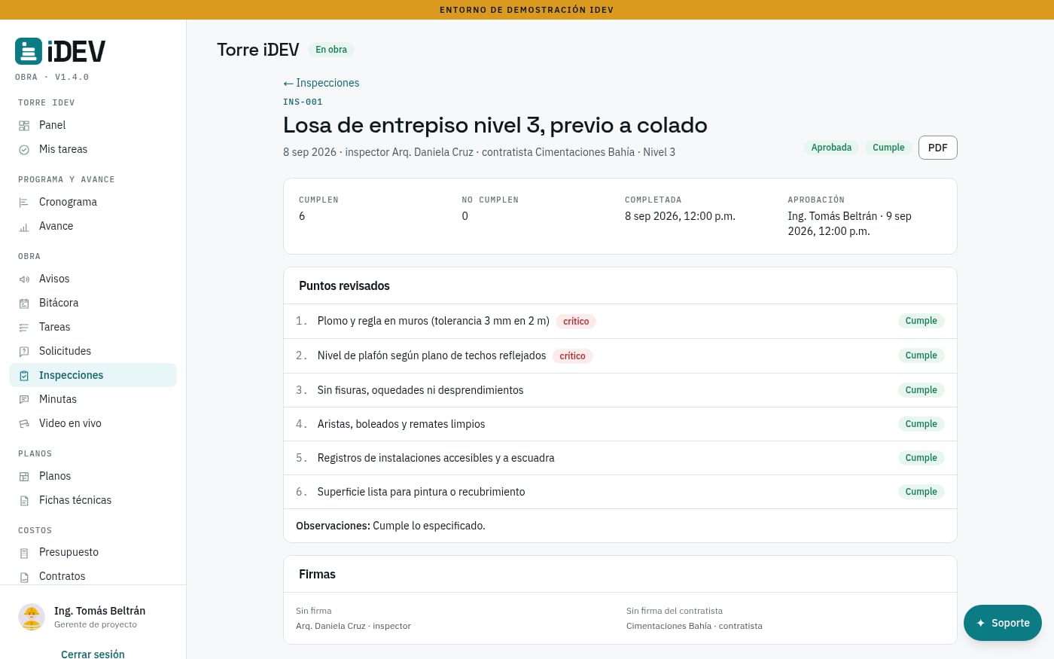Click the Minutas message icon
1054x659 pixels.
pos(24,400)
